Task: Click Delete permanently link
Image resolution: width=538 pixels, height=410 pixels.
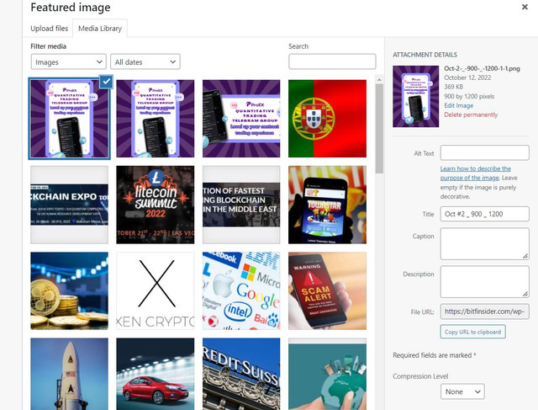Action: click(471, 114)
